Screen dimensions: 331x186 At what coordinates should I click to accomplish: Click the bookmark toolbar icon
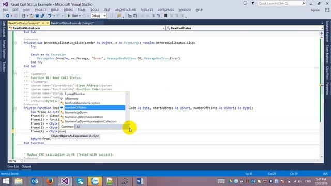(x=165, y=16)
